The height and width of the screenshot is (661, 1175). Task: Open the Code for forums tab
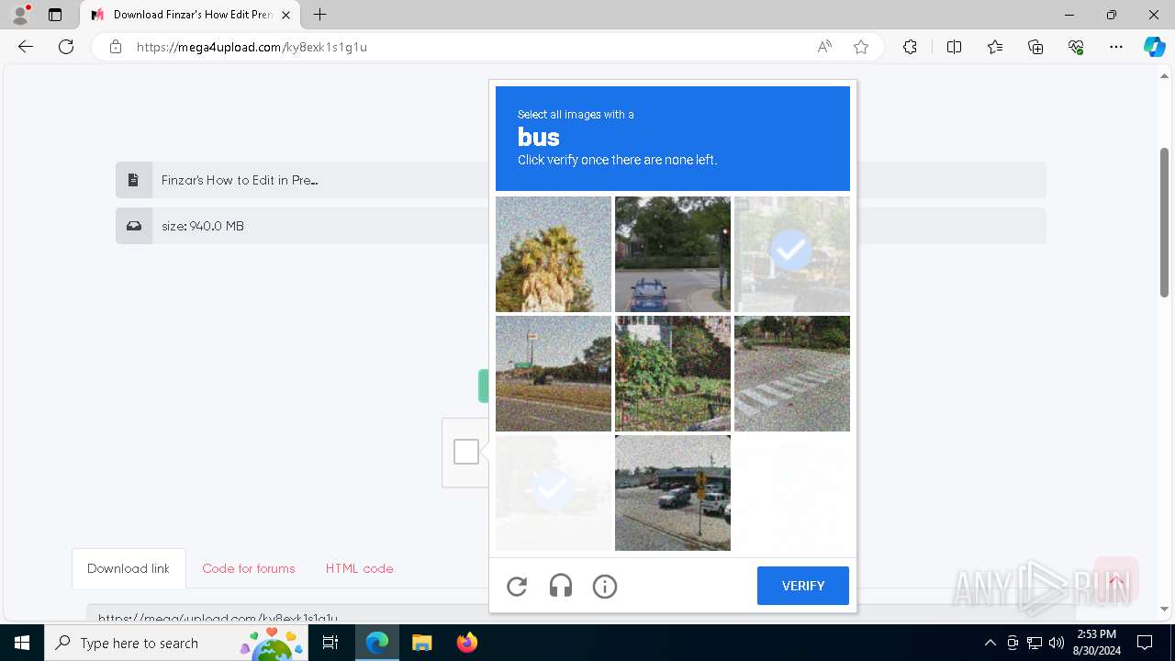[x=249, y=568]
